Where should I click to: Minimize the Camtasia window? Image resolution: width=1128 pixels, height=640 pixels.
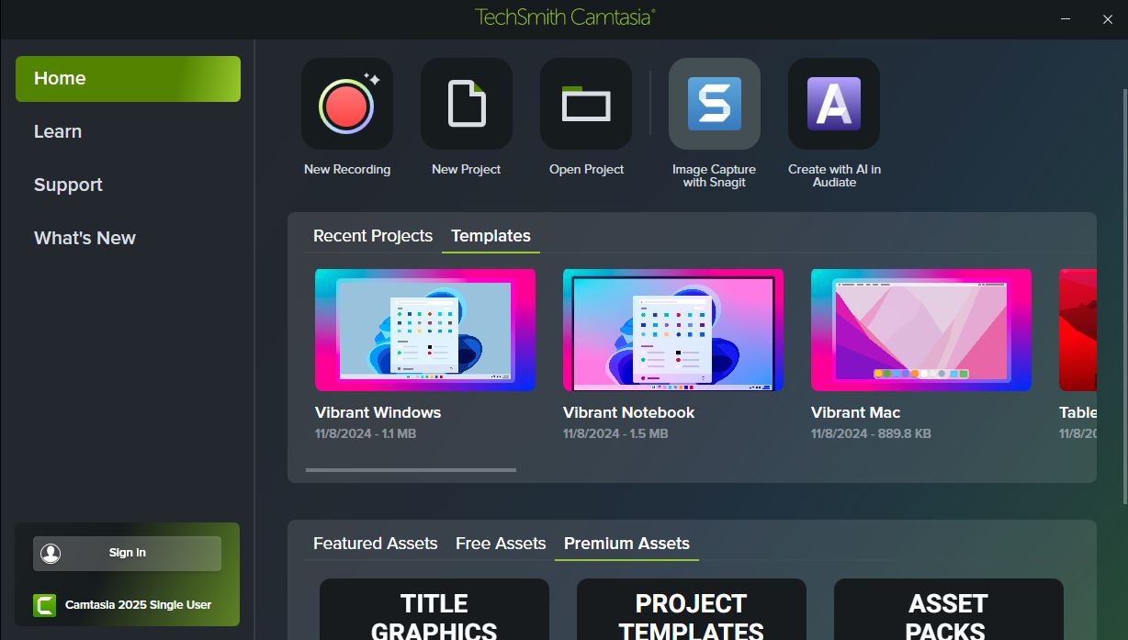(1066, 18)
